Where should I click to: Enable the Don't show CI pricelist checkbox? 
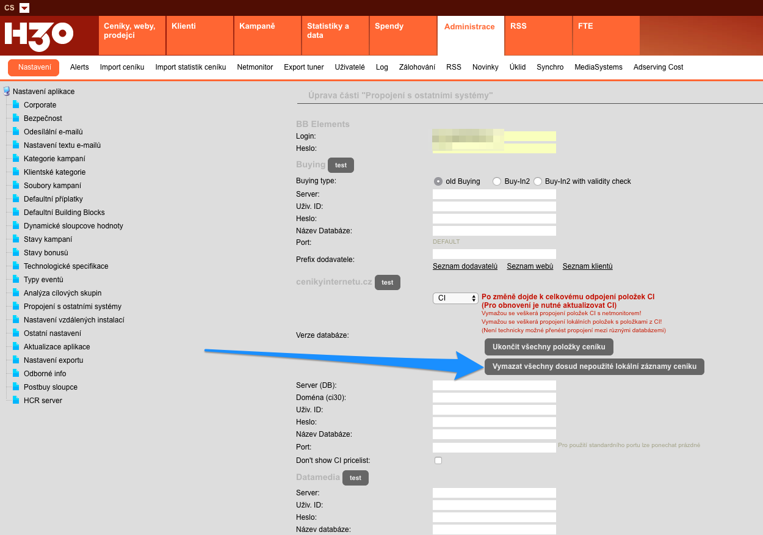[x=438, y=460]
